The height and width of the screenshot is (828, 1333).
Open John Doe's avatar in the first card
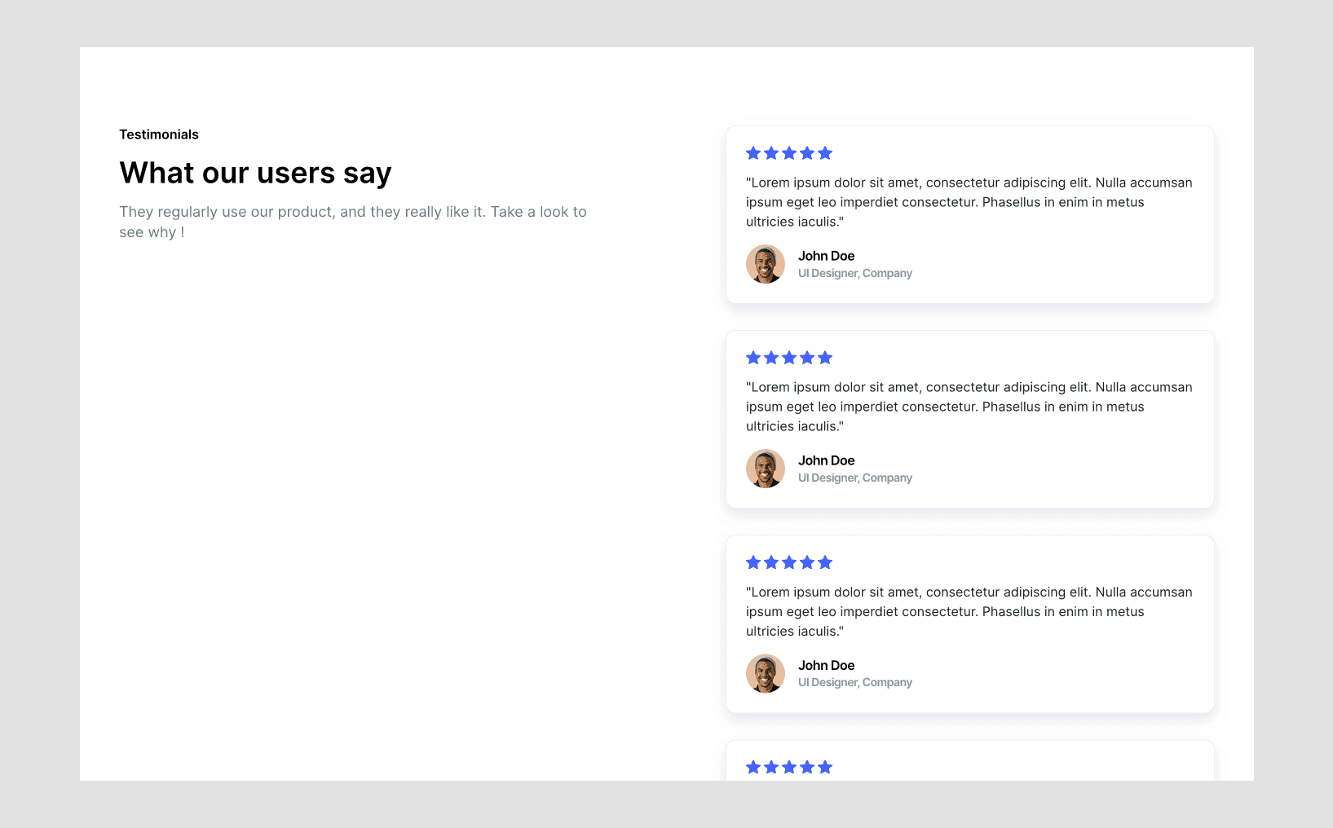(x=766, y=264)
